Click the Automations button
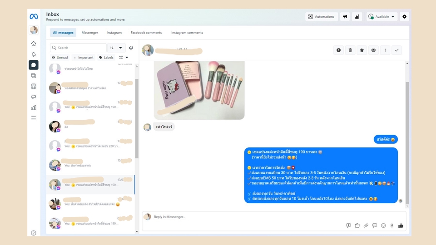 [322, 17]
